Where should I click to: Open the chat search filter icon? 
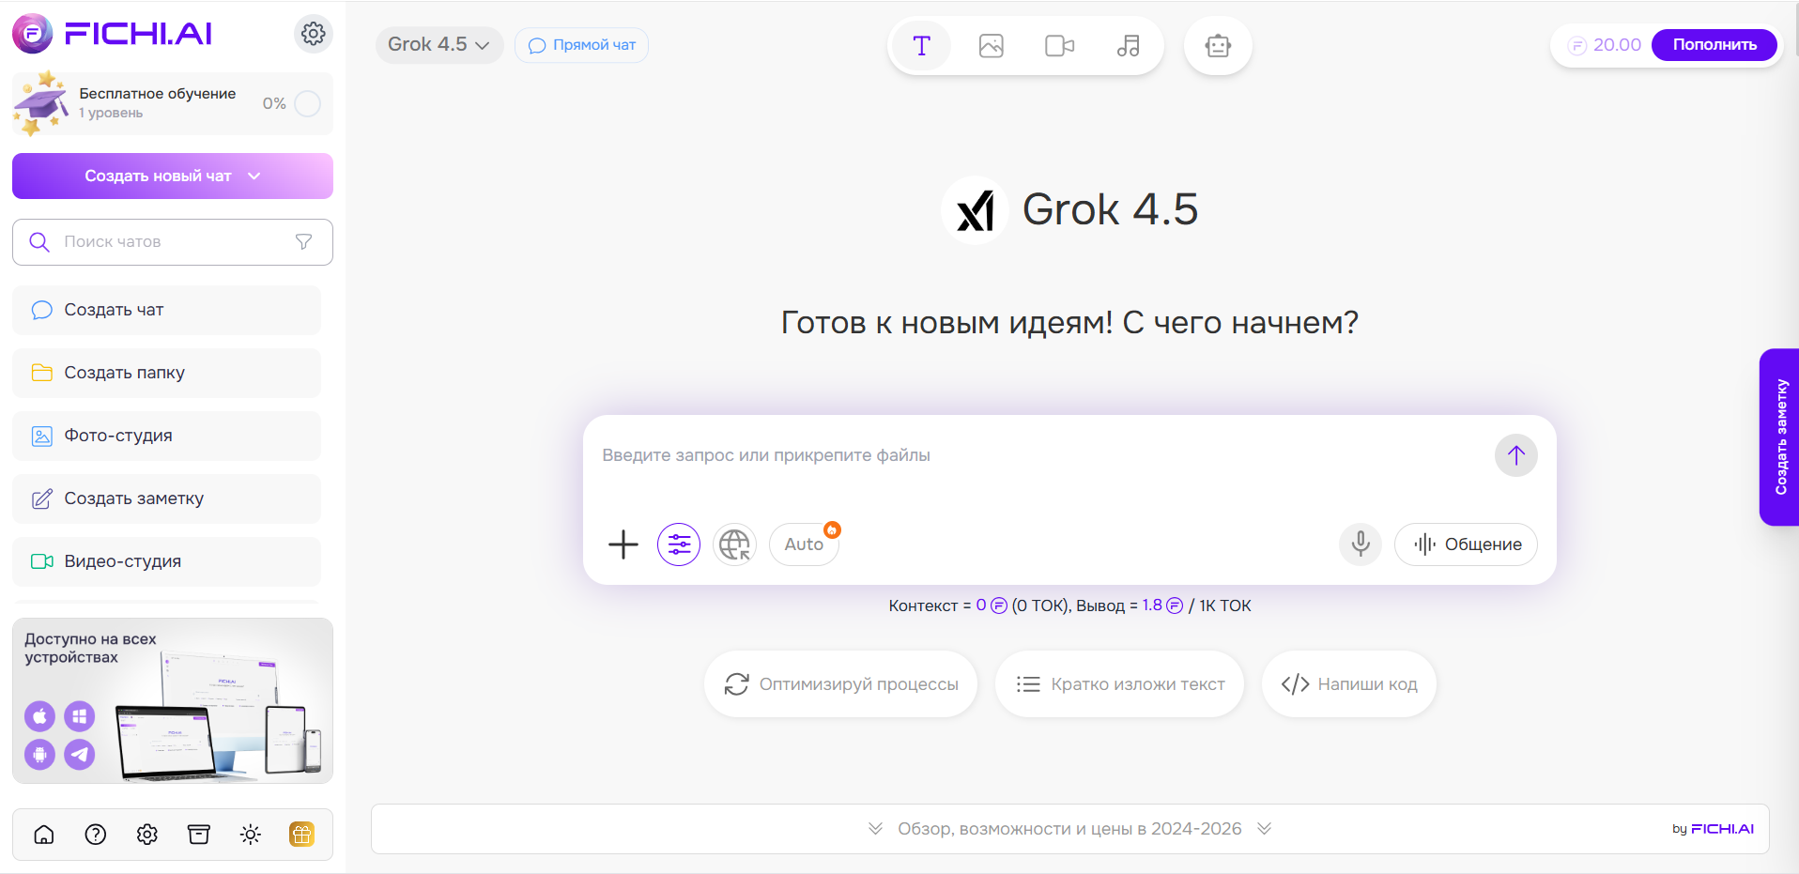click(303, 242)
